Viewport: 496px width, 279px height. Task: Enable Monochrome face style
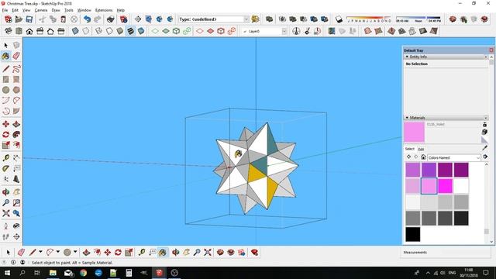[141, 31]
